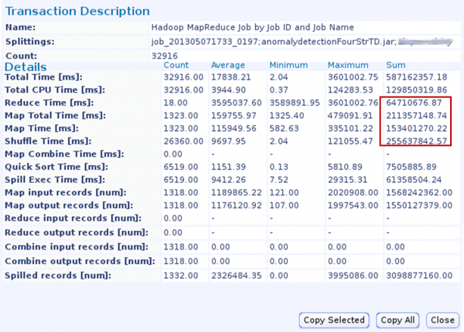Click the Reduce output records row label
The height and width of the screenshot is (332, 464).
(77, 232)
